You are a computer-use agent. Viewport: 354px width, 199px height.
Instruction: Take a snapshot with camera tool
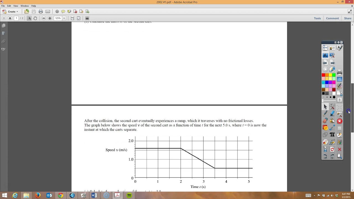point(87,18)
